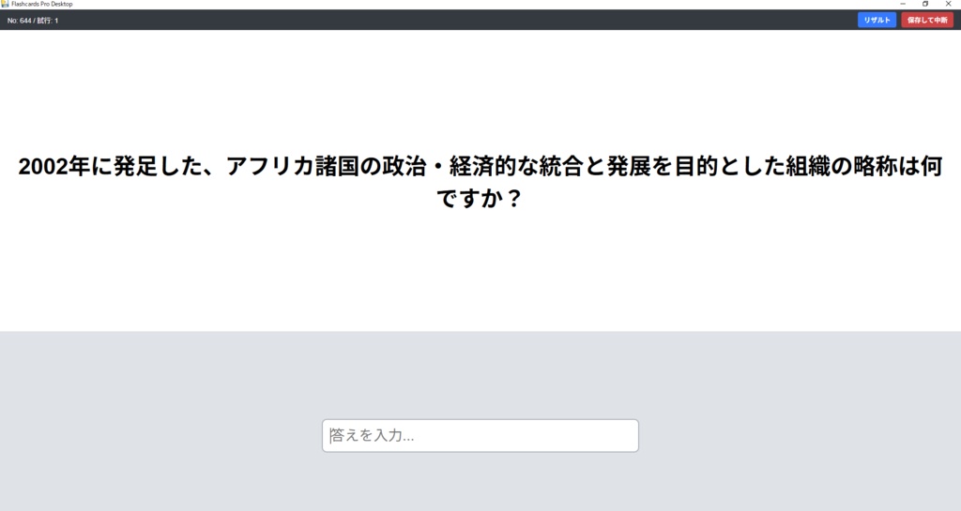The height and width of the screenshot is (511, 961).
Task: Click the 2002年 at the question start
Action: (x=53, y=167)
